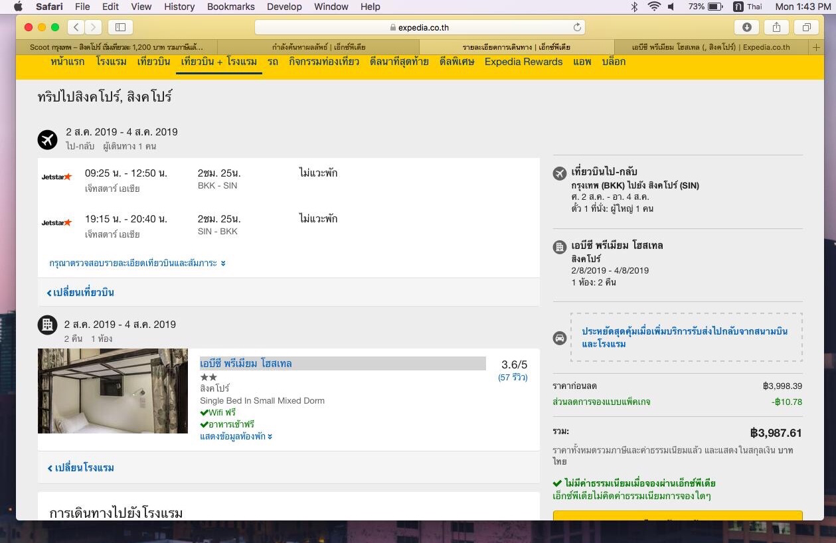Image resolution: width=836 pixels, height=543 pixels.
Task: Open แอพ nav link
Action: tap(582, 62)
